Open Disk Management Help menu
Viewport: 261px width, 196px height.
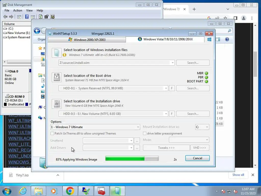(40, 10)
